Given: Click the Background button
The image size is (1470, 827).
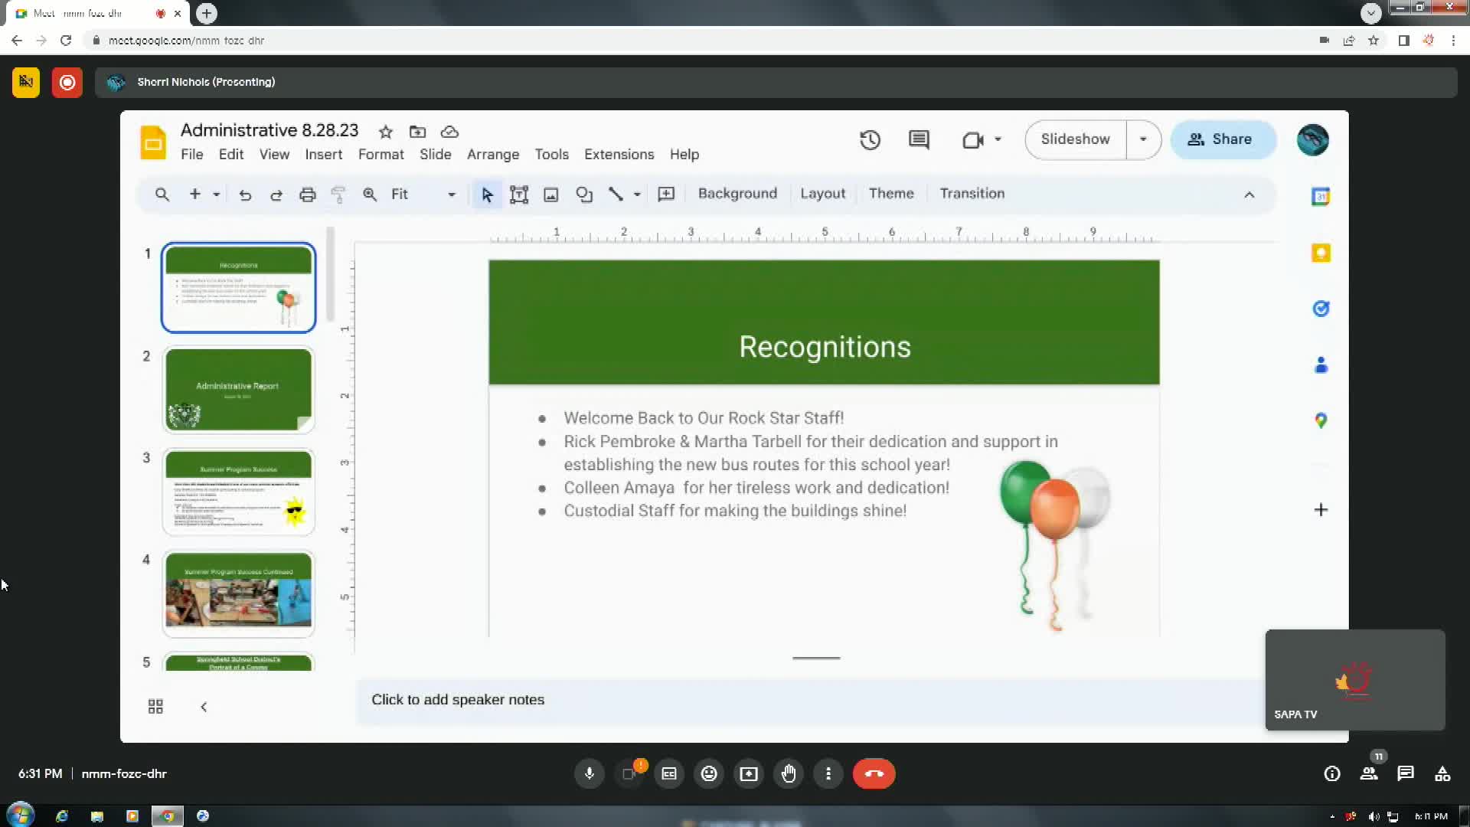Looking at the screenshot, I should click(x=737, y=194).
